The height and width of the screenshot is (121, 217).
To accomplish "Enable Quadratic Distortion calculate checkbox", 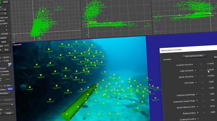I will 195,64.
